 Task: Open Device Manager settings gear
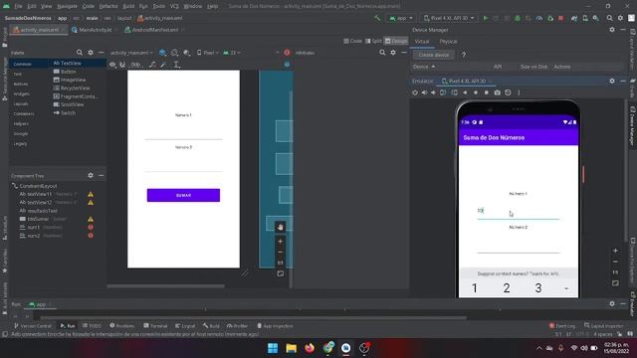click(x=612, y=30)
